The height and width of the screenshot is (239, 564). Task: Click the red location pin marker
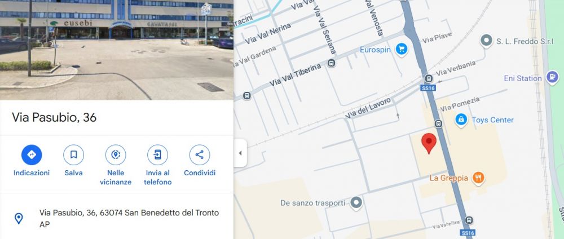pos(429,143)
